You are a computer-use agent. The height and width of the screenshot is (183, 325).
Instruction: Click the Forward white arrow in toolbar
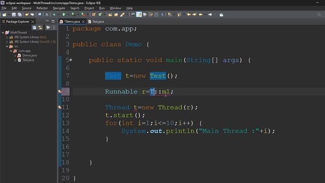(x=210, y=15)
